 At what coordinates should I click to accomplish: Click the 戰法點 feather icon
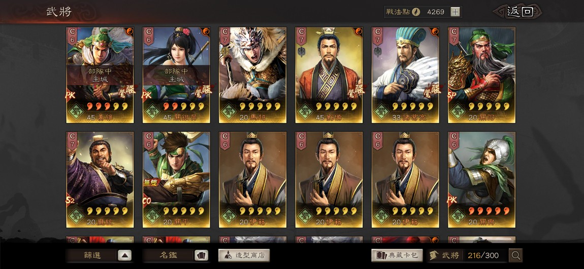(415, 12)
